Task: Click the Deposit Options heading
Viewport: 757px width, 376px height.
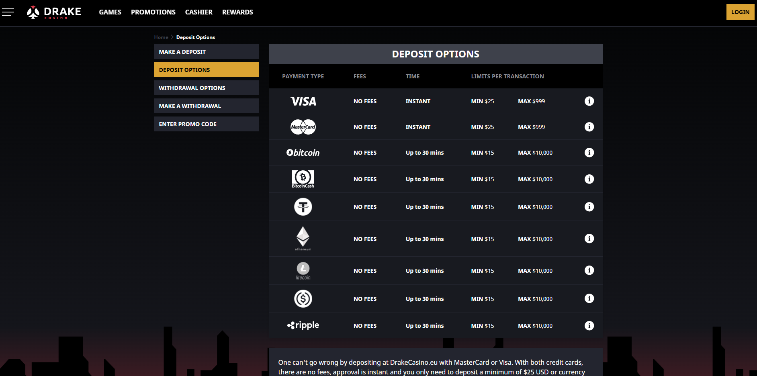Action: coord(436,54)
